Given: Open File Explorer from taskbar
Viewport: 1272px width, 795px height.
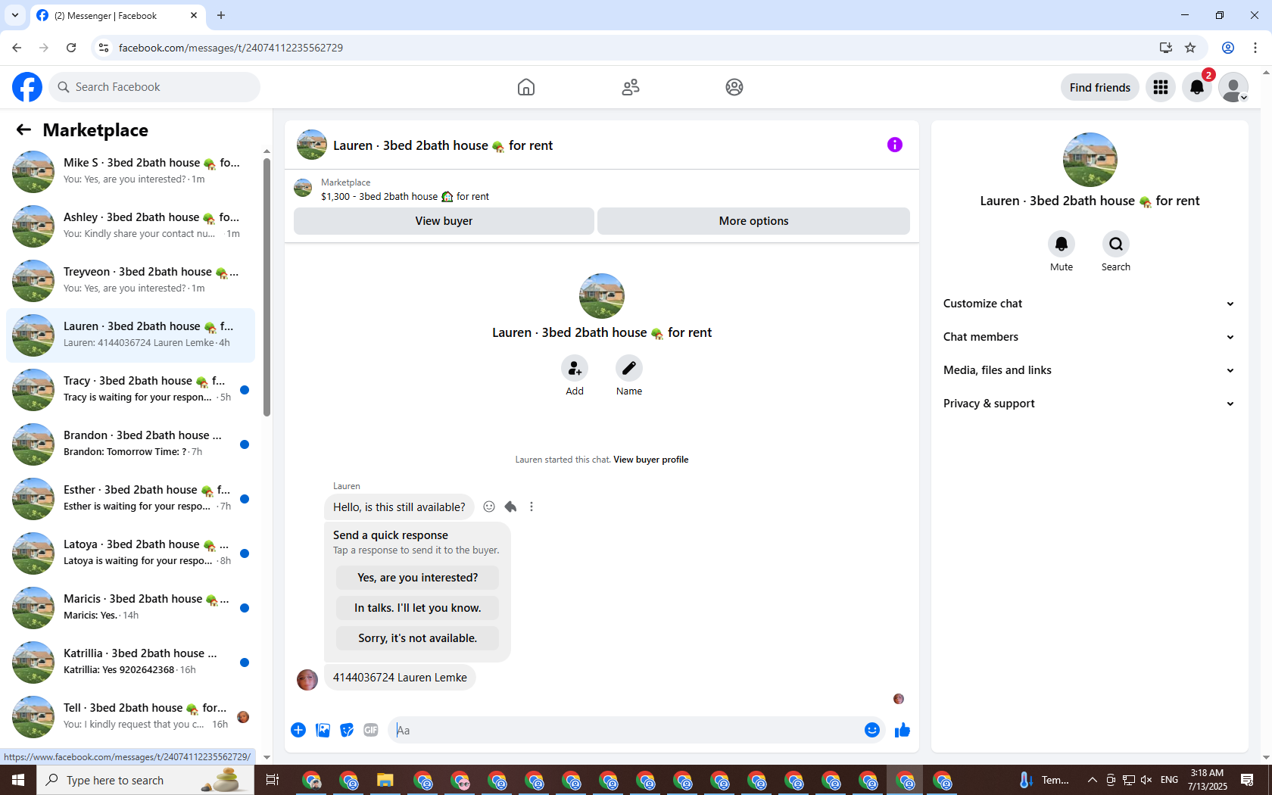Looking at the screenshot, I should [385, 780].
